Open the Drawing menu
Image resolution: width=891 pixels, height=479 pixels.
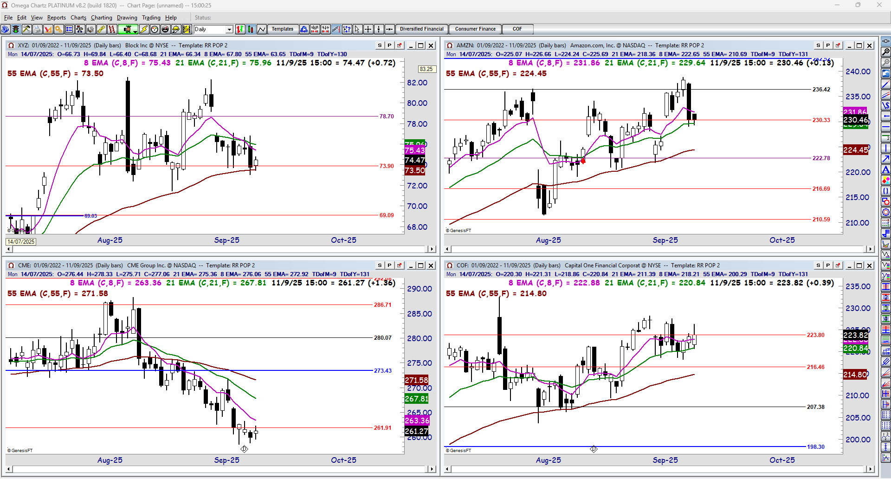tap(127, 18)
